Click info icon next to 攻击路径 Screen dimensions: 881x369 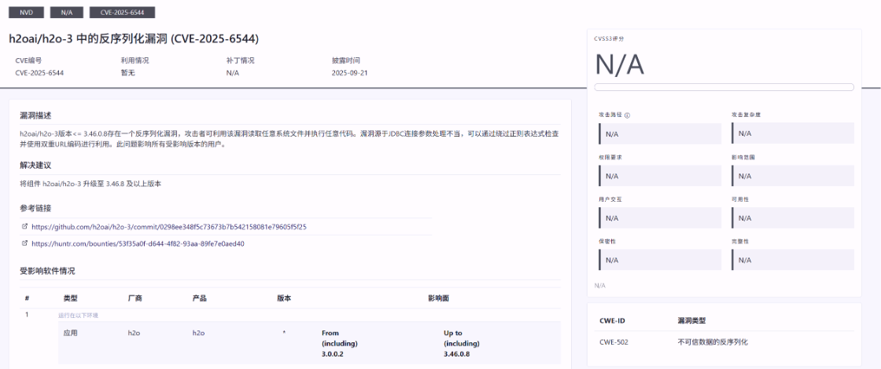627,115
